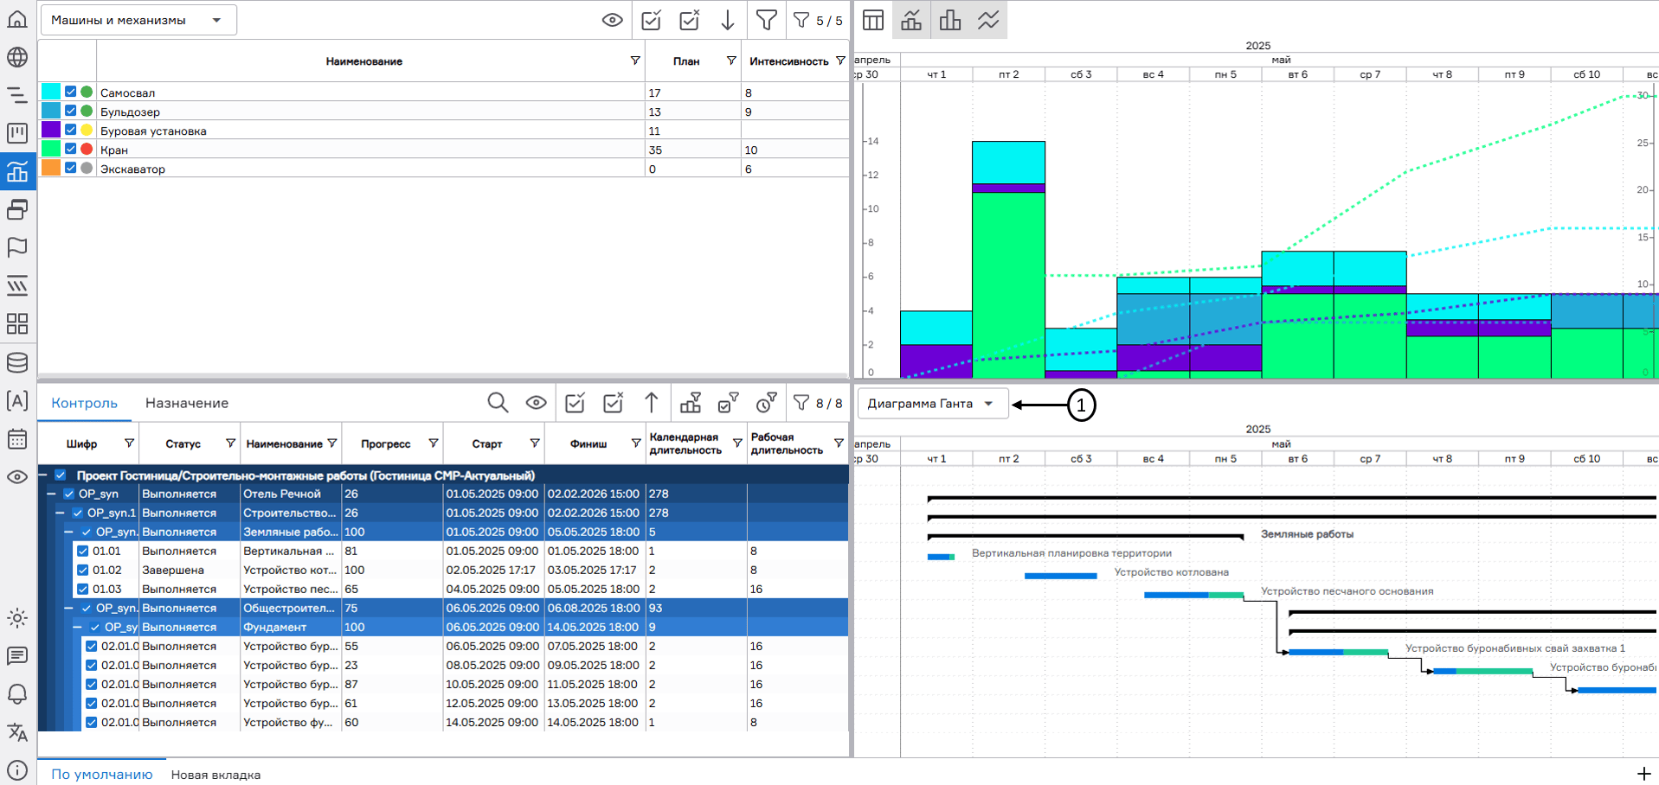
Task: Open the calendar icon in the sidebar
Action: (17, 439)
